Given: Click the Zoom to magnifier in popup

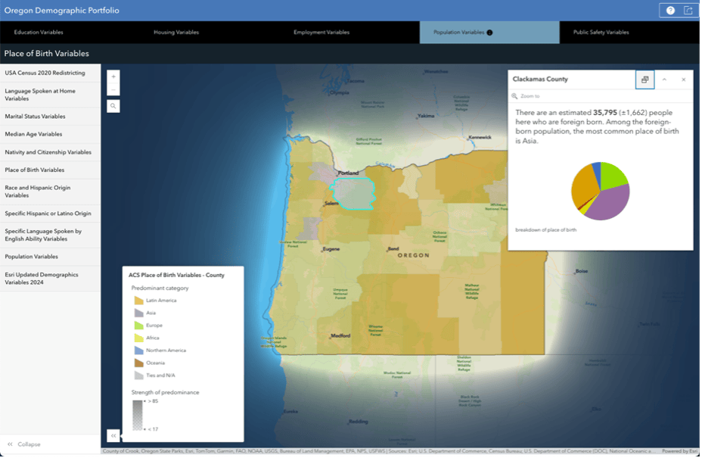Looking at the screenshot, I should coord(516,96).
